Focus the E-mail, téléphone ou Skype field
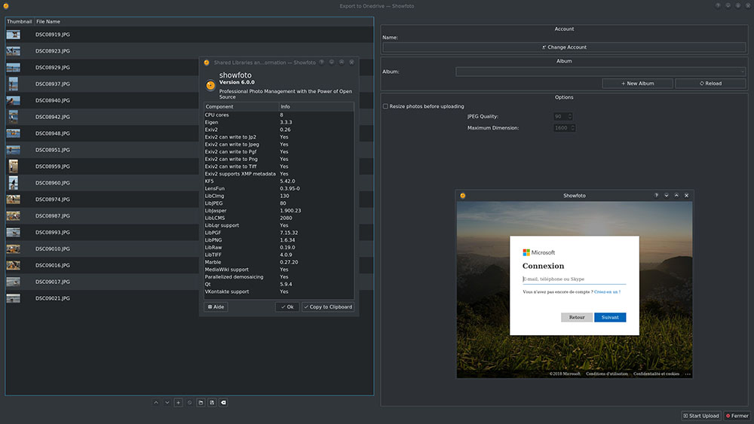 tap(574, 279)
